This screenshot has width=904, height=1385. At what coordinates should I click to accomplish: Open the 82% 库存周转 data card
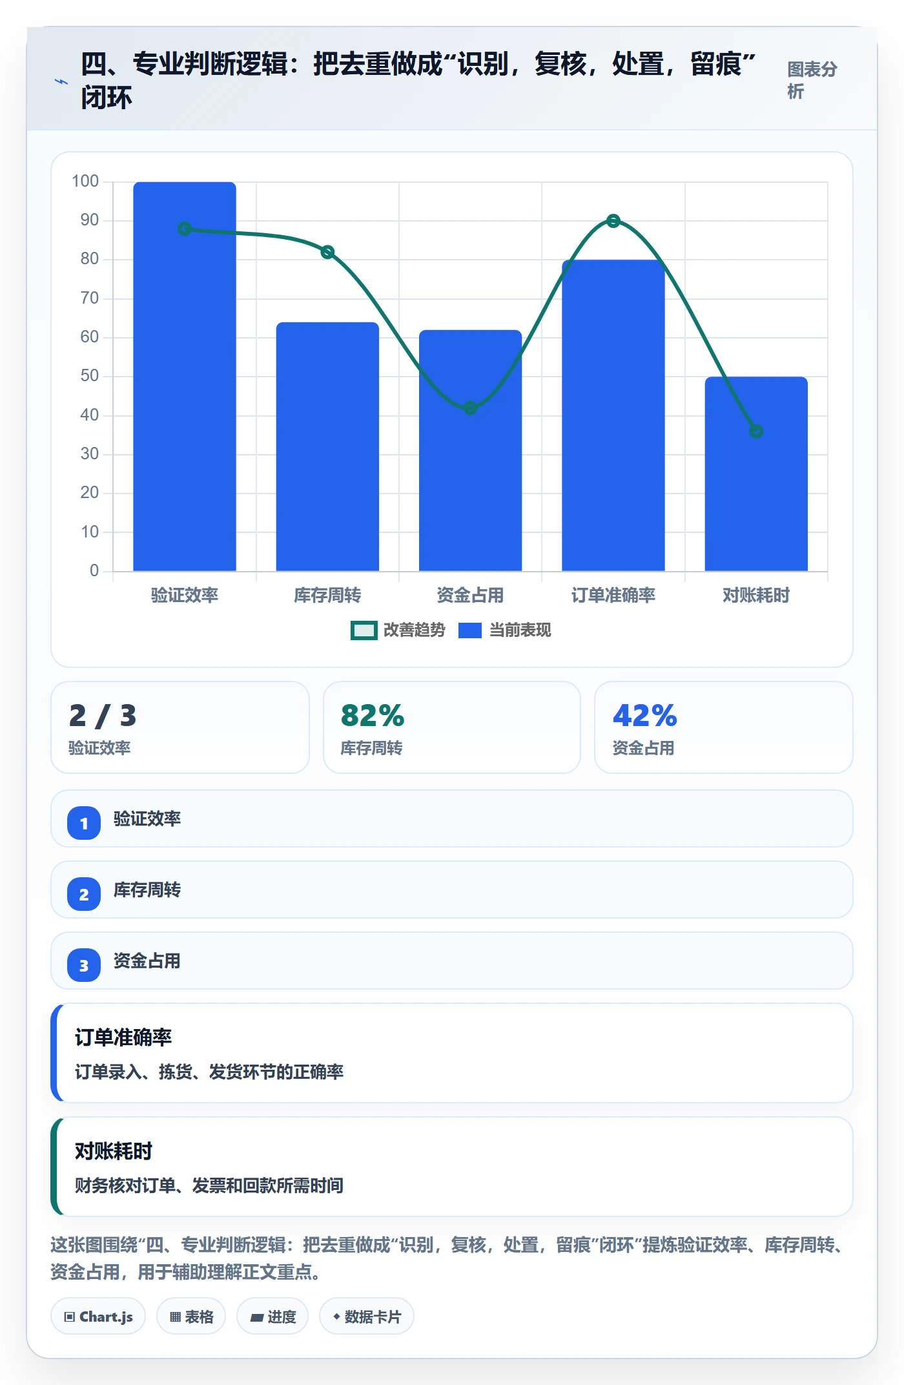pos(452,727)
